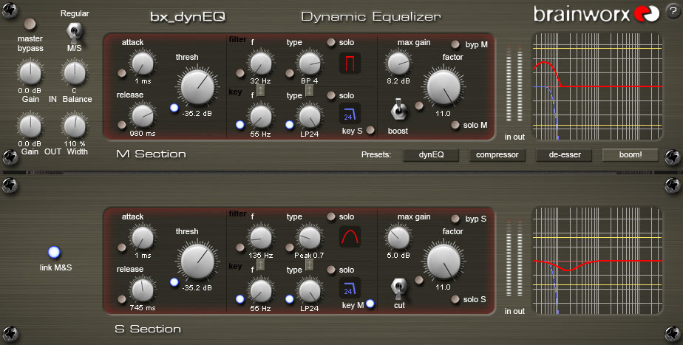Click the OUT Width knob at 110 %
Screen dimensions: 683x345
tap(75, 126)
